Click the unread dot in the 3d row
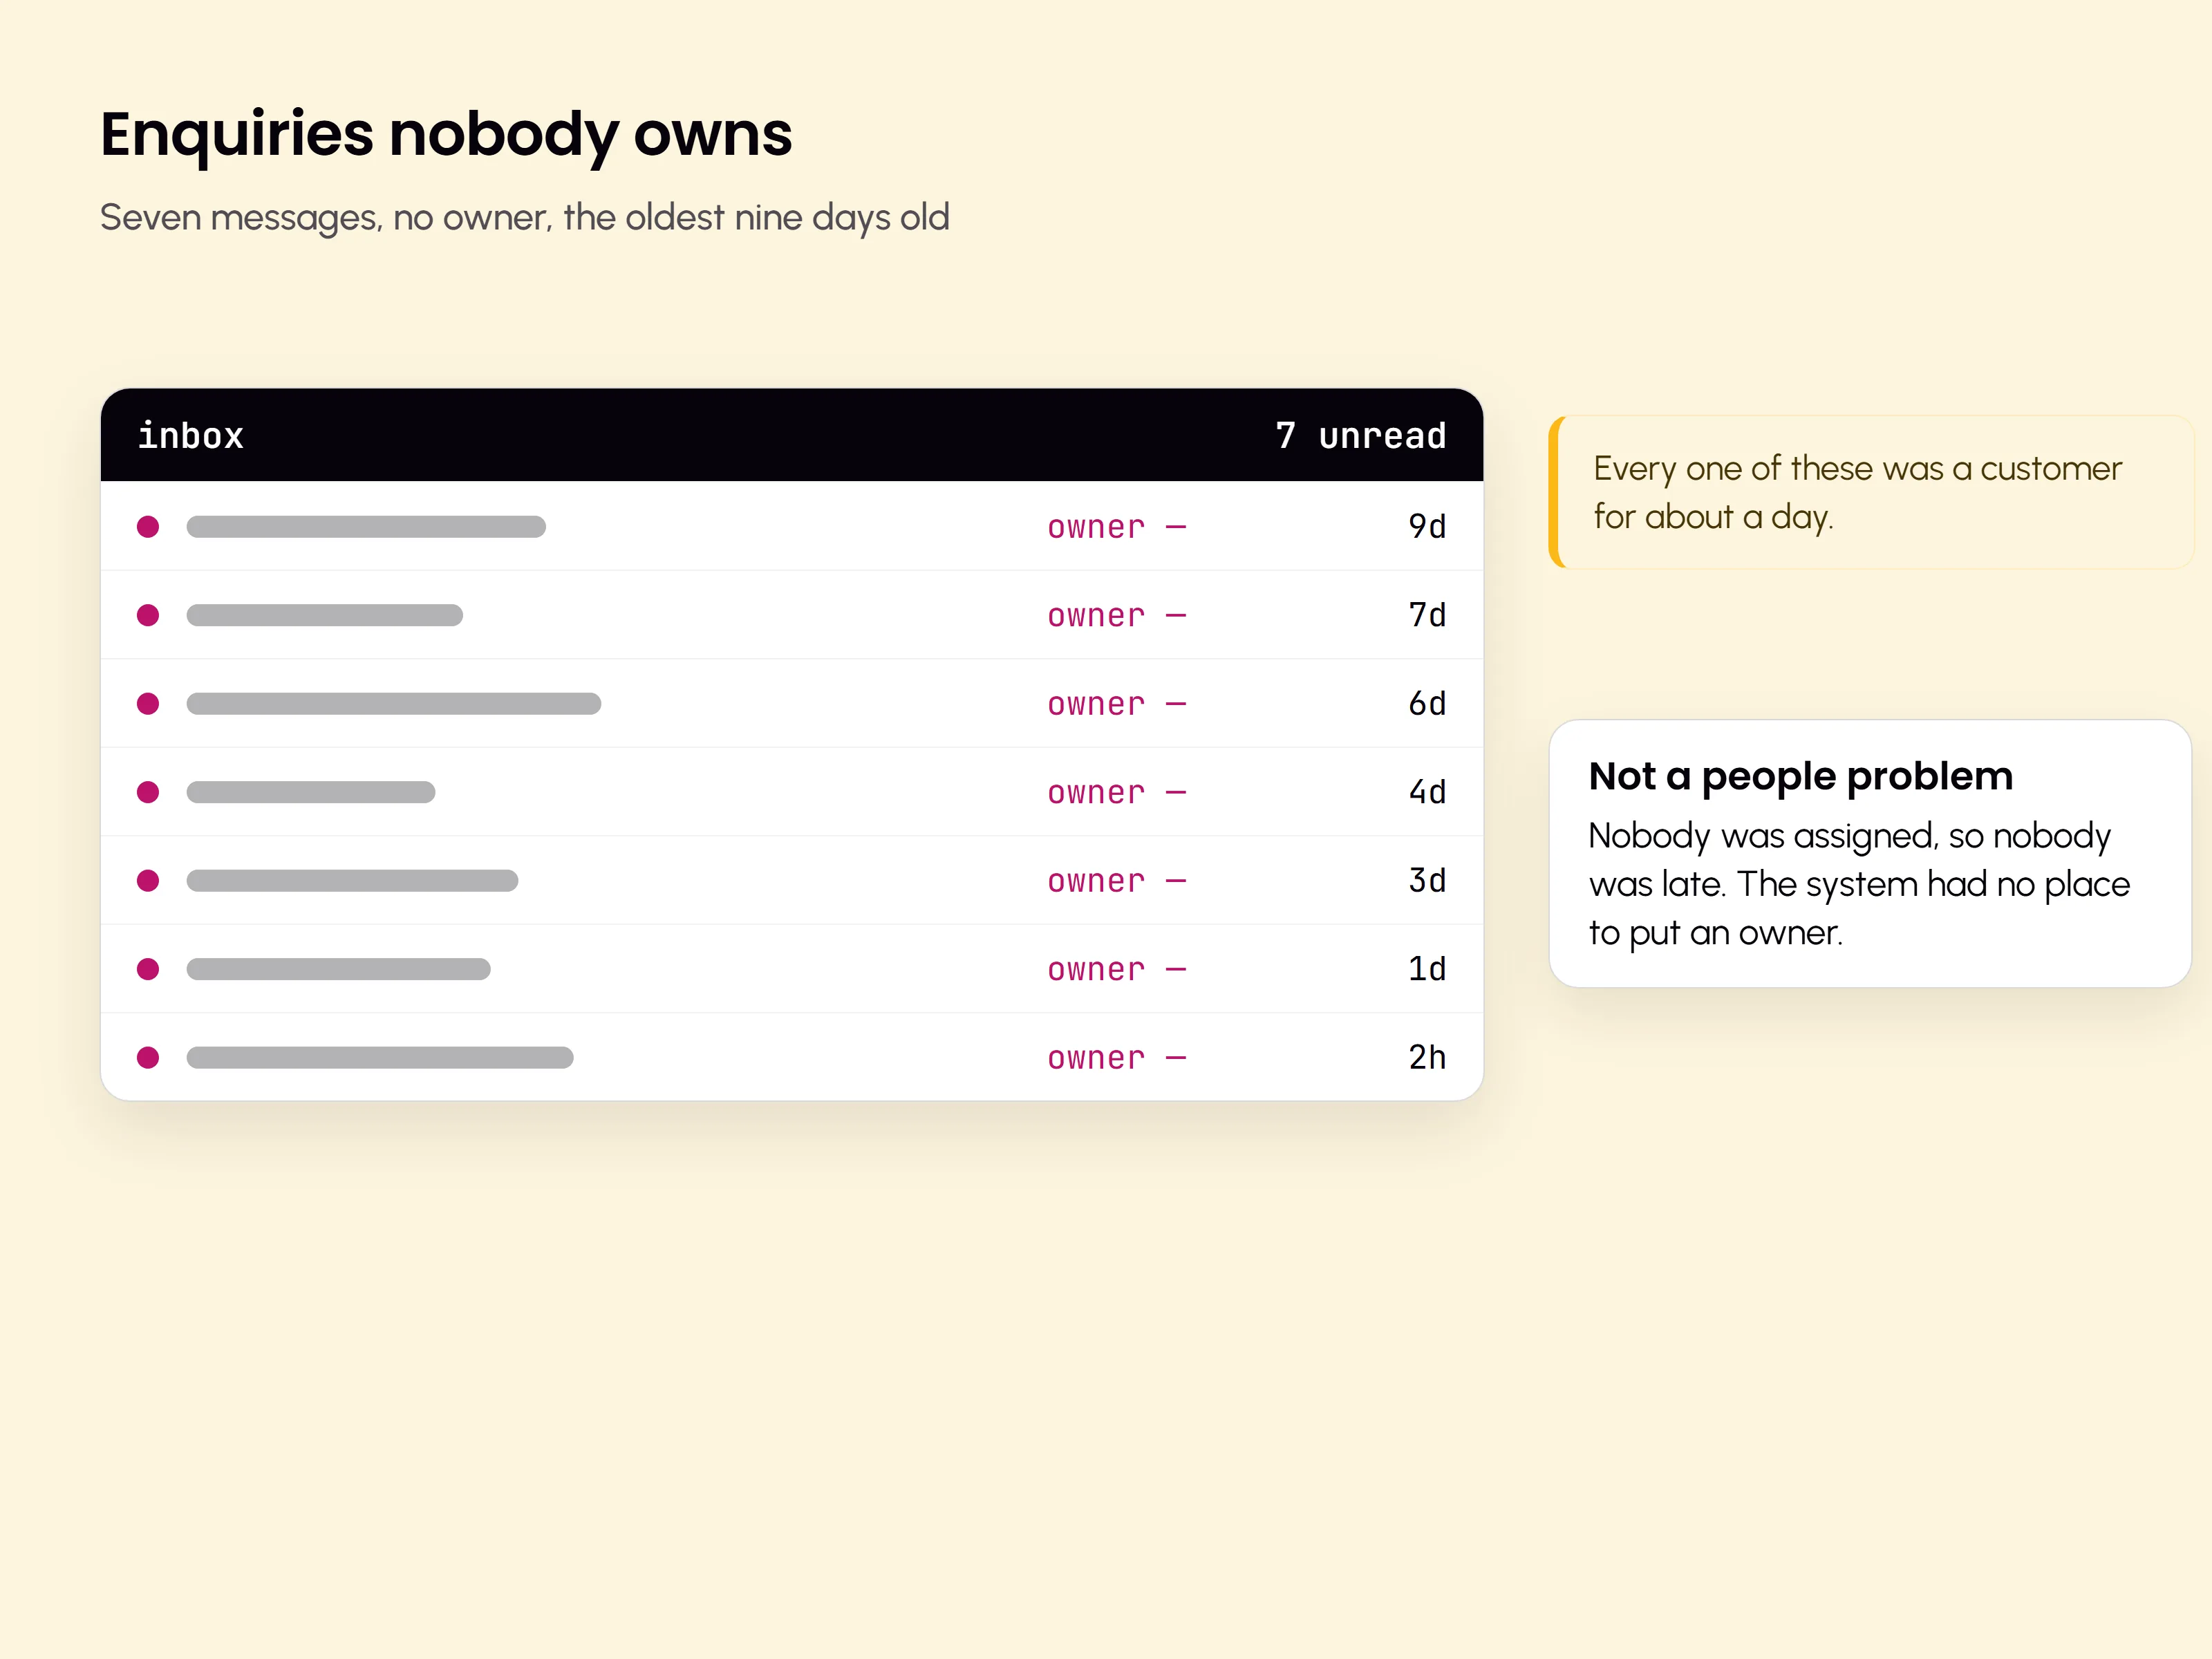2212x1659 pixels. coord(148,881)
